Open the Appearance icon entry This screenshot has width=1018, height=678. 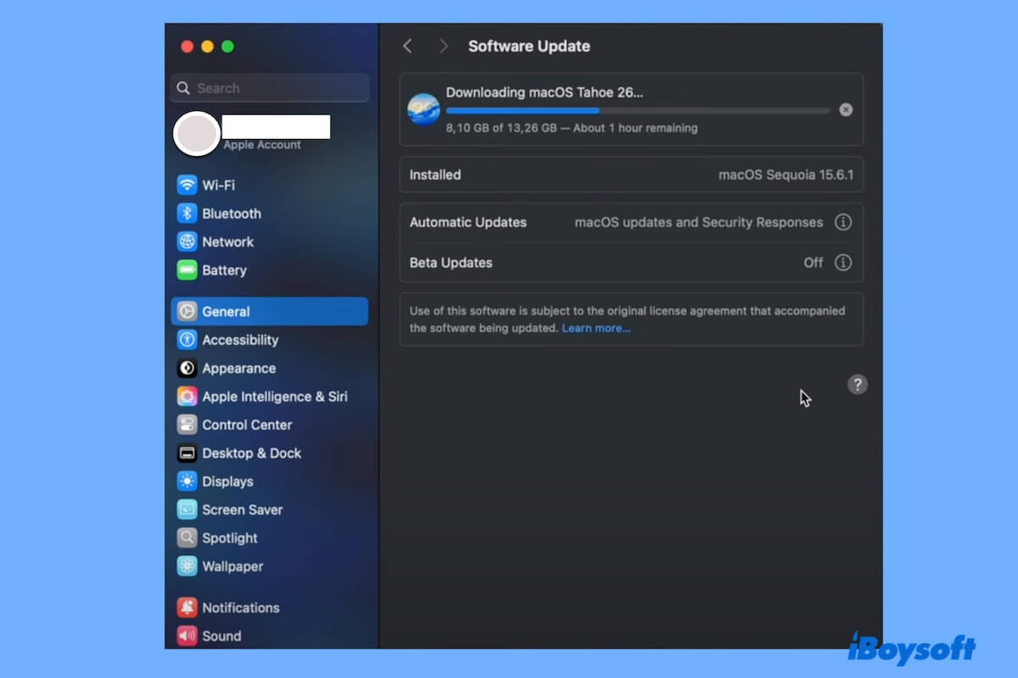point(187,369)
